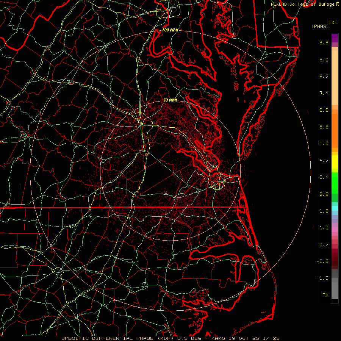Click the pink segment of the color bar
341x341 pixels.
335,230
